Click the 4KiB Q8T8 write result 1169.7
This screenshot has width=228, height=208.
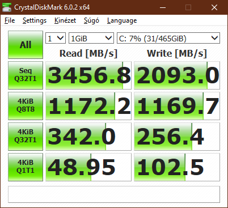(177, 106)
